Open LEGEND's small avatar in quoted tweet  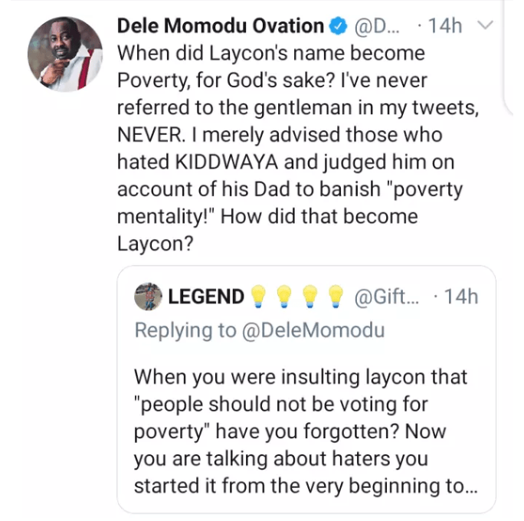pos(148,297)
